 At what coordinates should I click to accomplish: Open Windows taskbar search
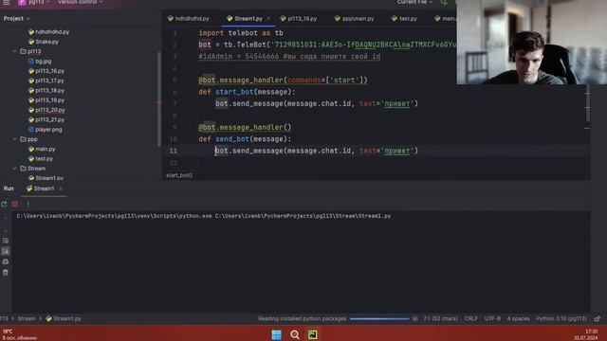click(x=295, y=334)
